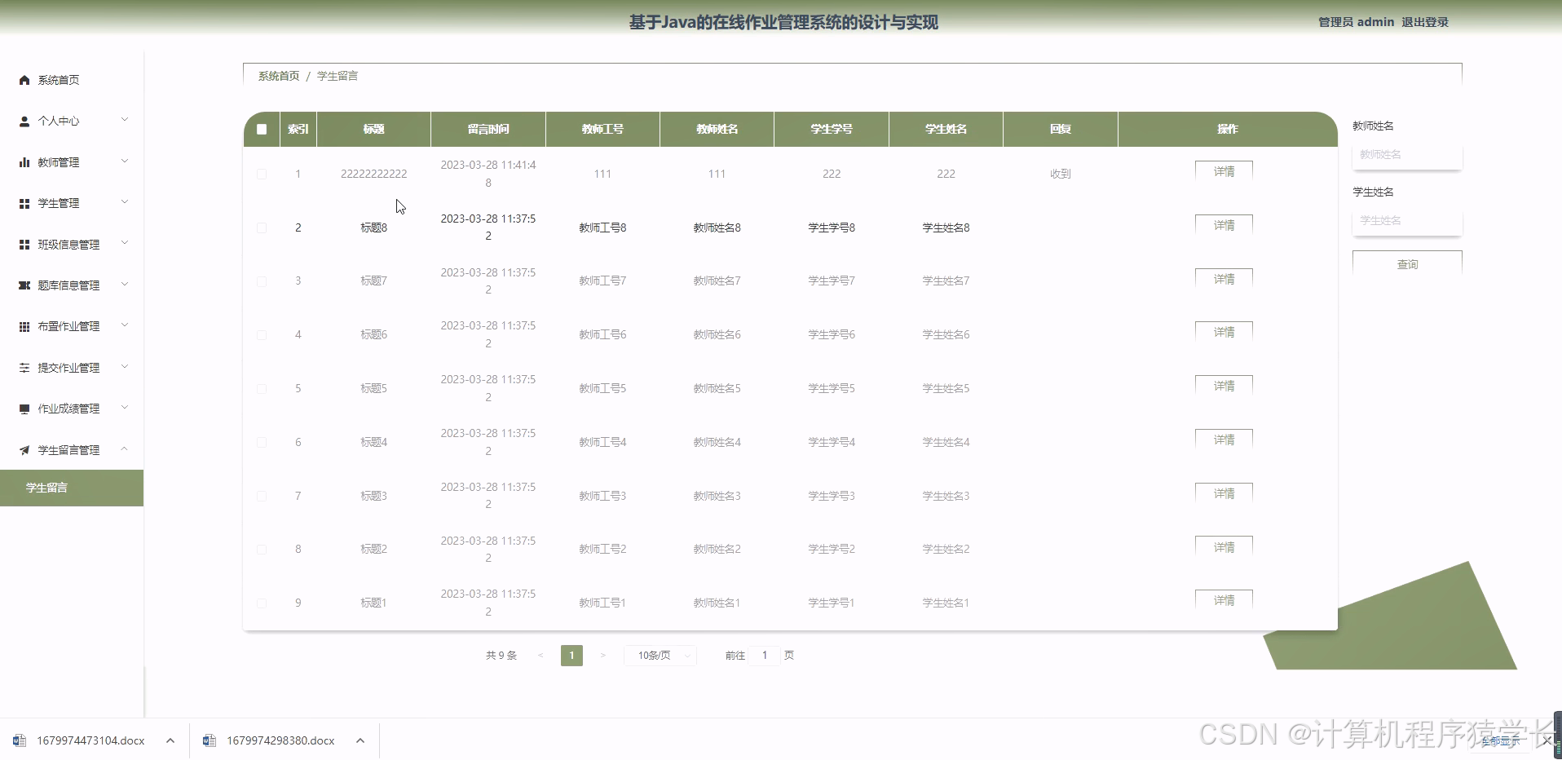Click the grid icon beside 班级信息管理
Screen dimensions: 1562x760
pyautogui.click(x=24, y=245)
